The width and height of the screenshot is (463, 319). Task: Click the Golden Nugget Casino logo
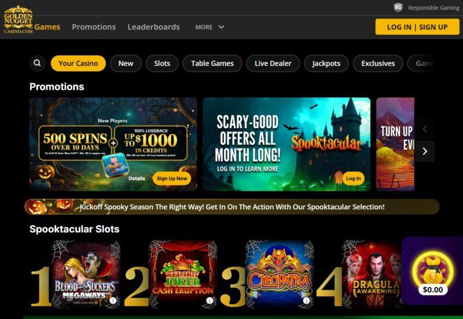tap(19, 20)
